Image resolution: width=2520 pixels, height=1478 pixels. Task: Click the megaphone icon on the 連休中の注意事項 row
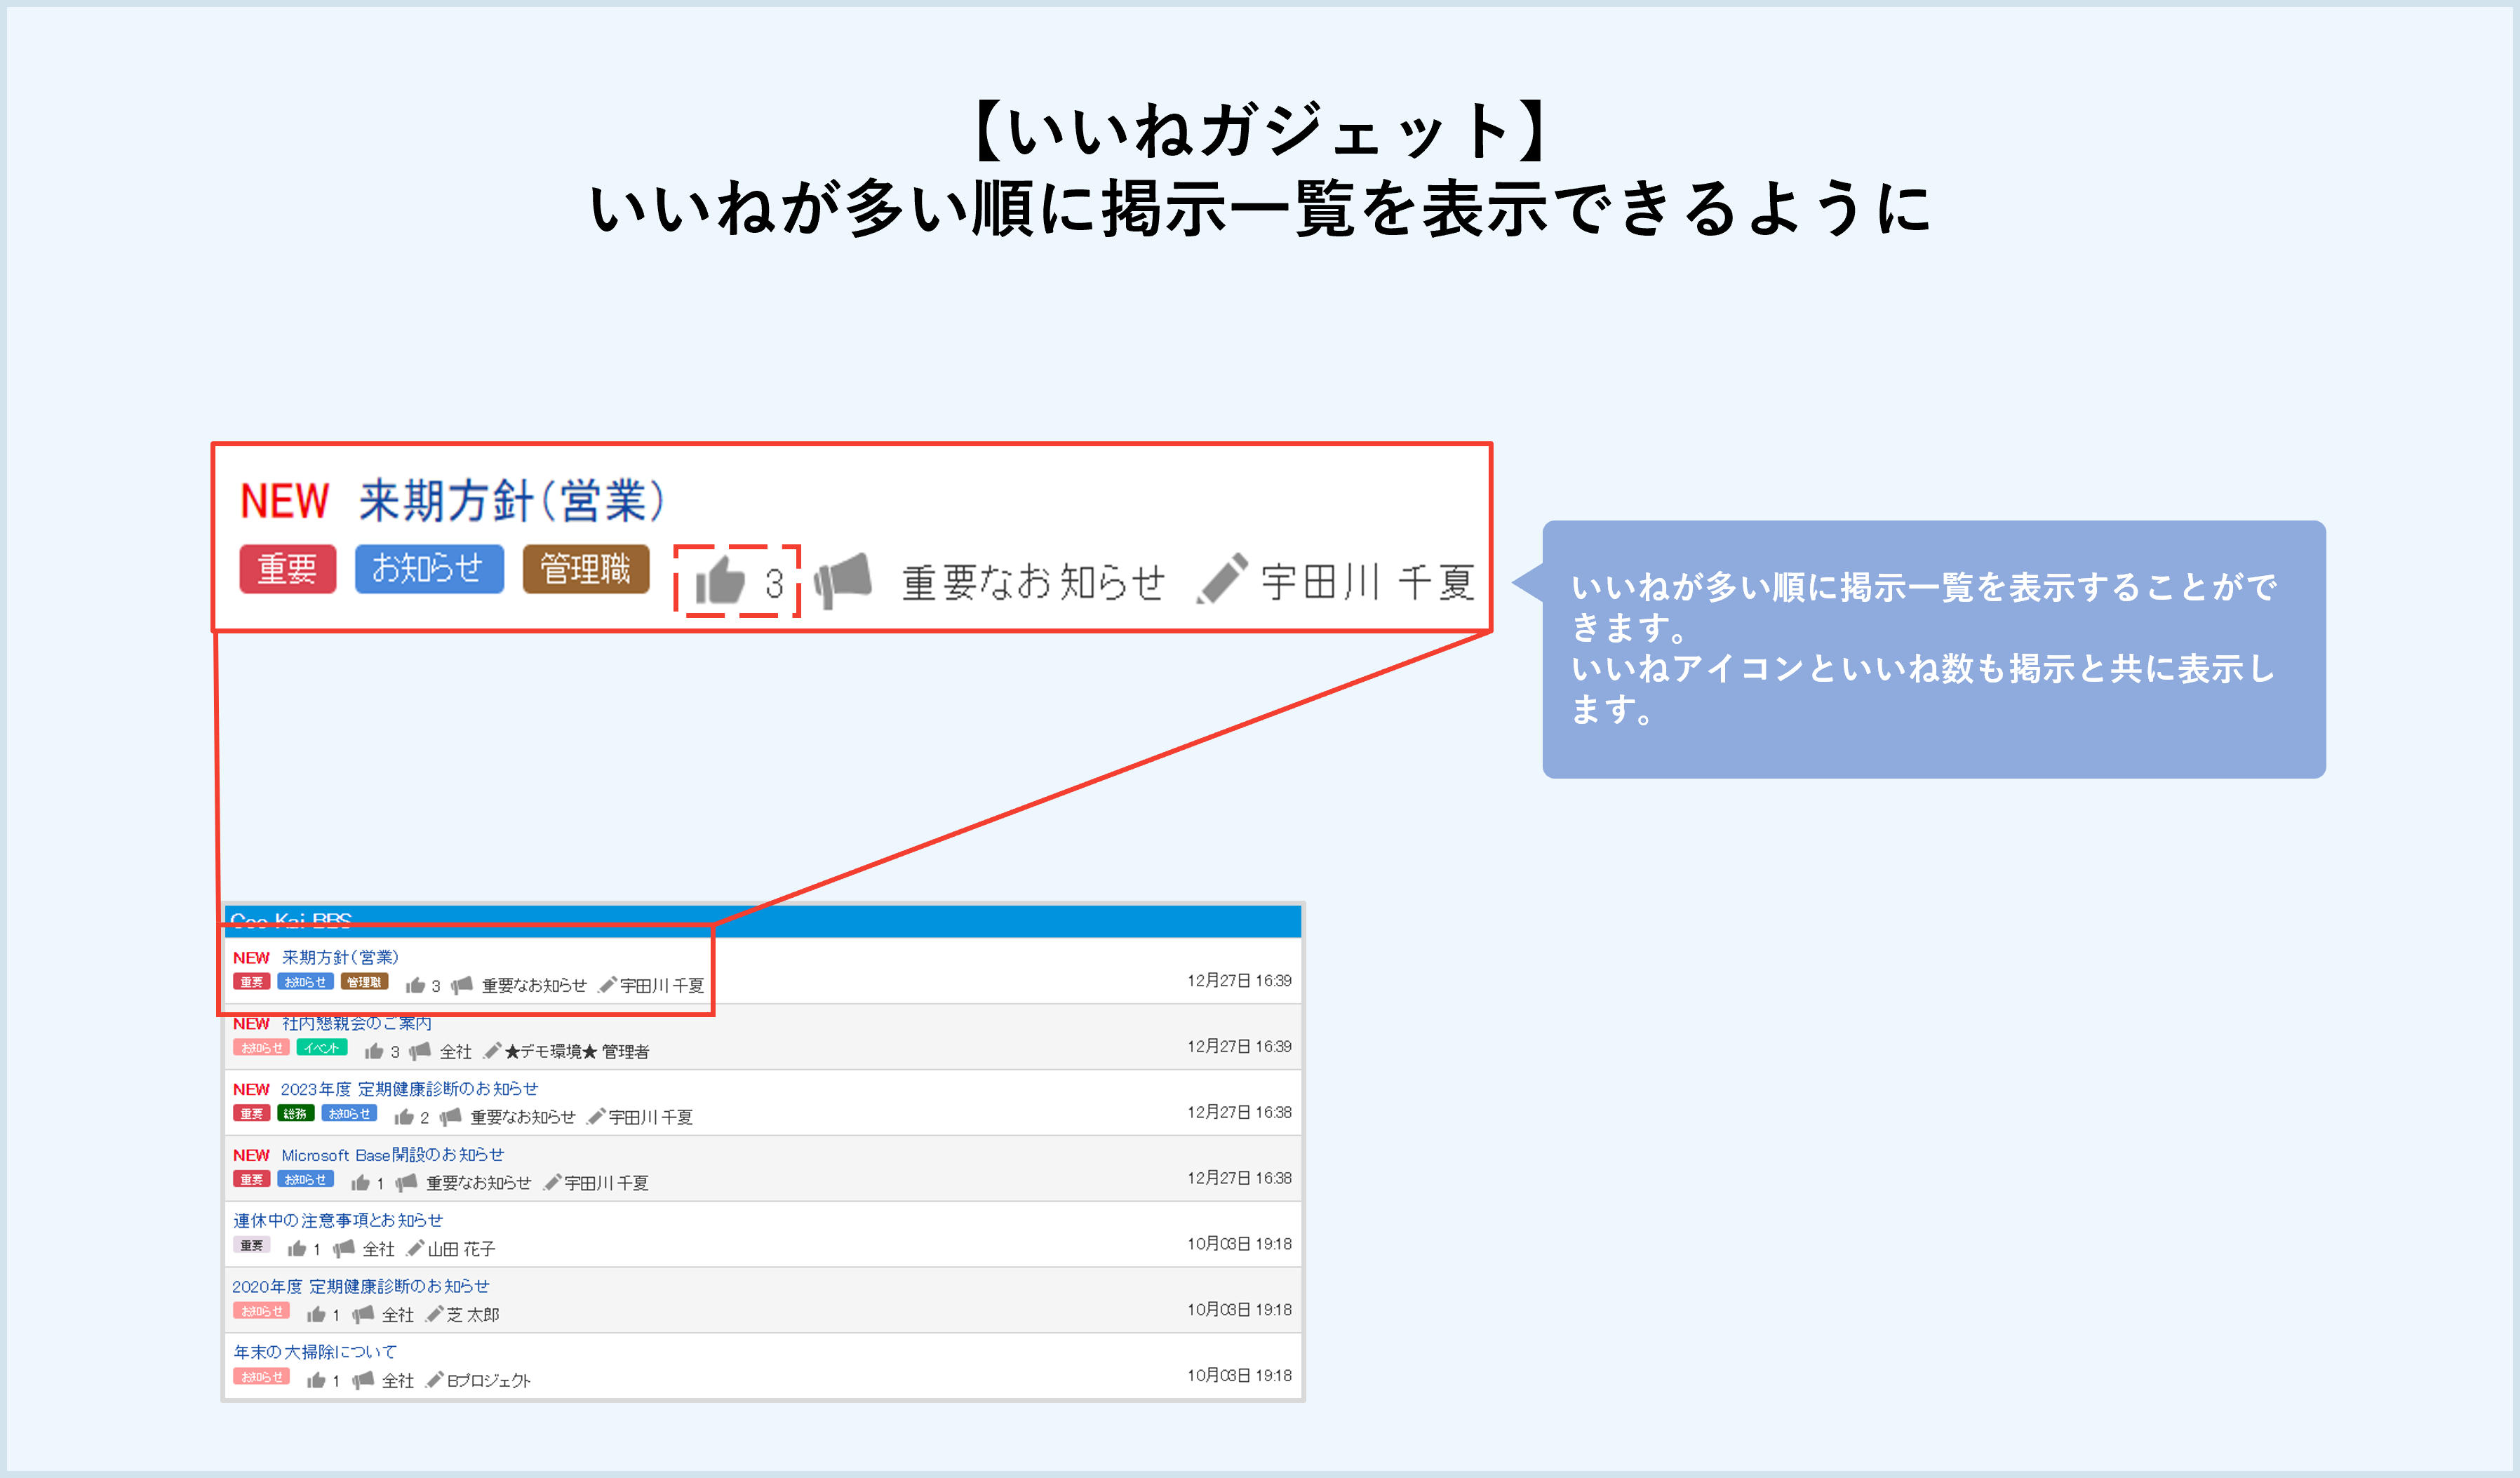pos(343,1249)
